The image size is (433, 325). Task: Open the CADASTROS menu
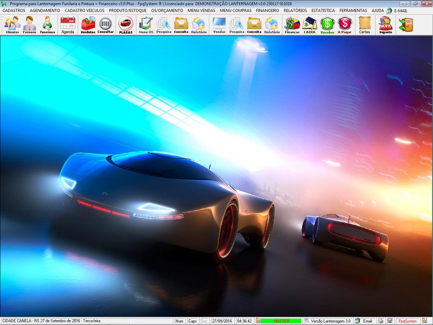pos(14,10)
